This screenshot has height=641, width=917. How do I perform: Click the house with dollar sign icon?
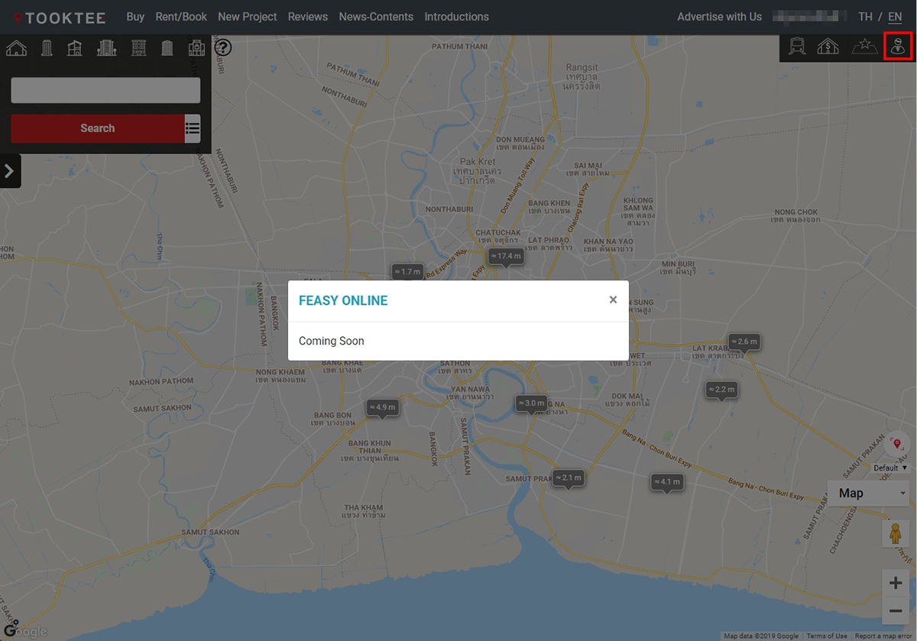tap(828, 47)
